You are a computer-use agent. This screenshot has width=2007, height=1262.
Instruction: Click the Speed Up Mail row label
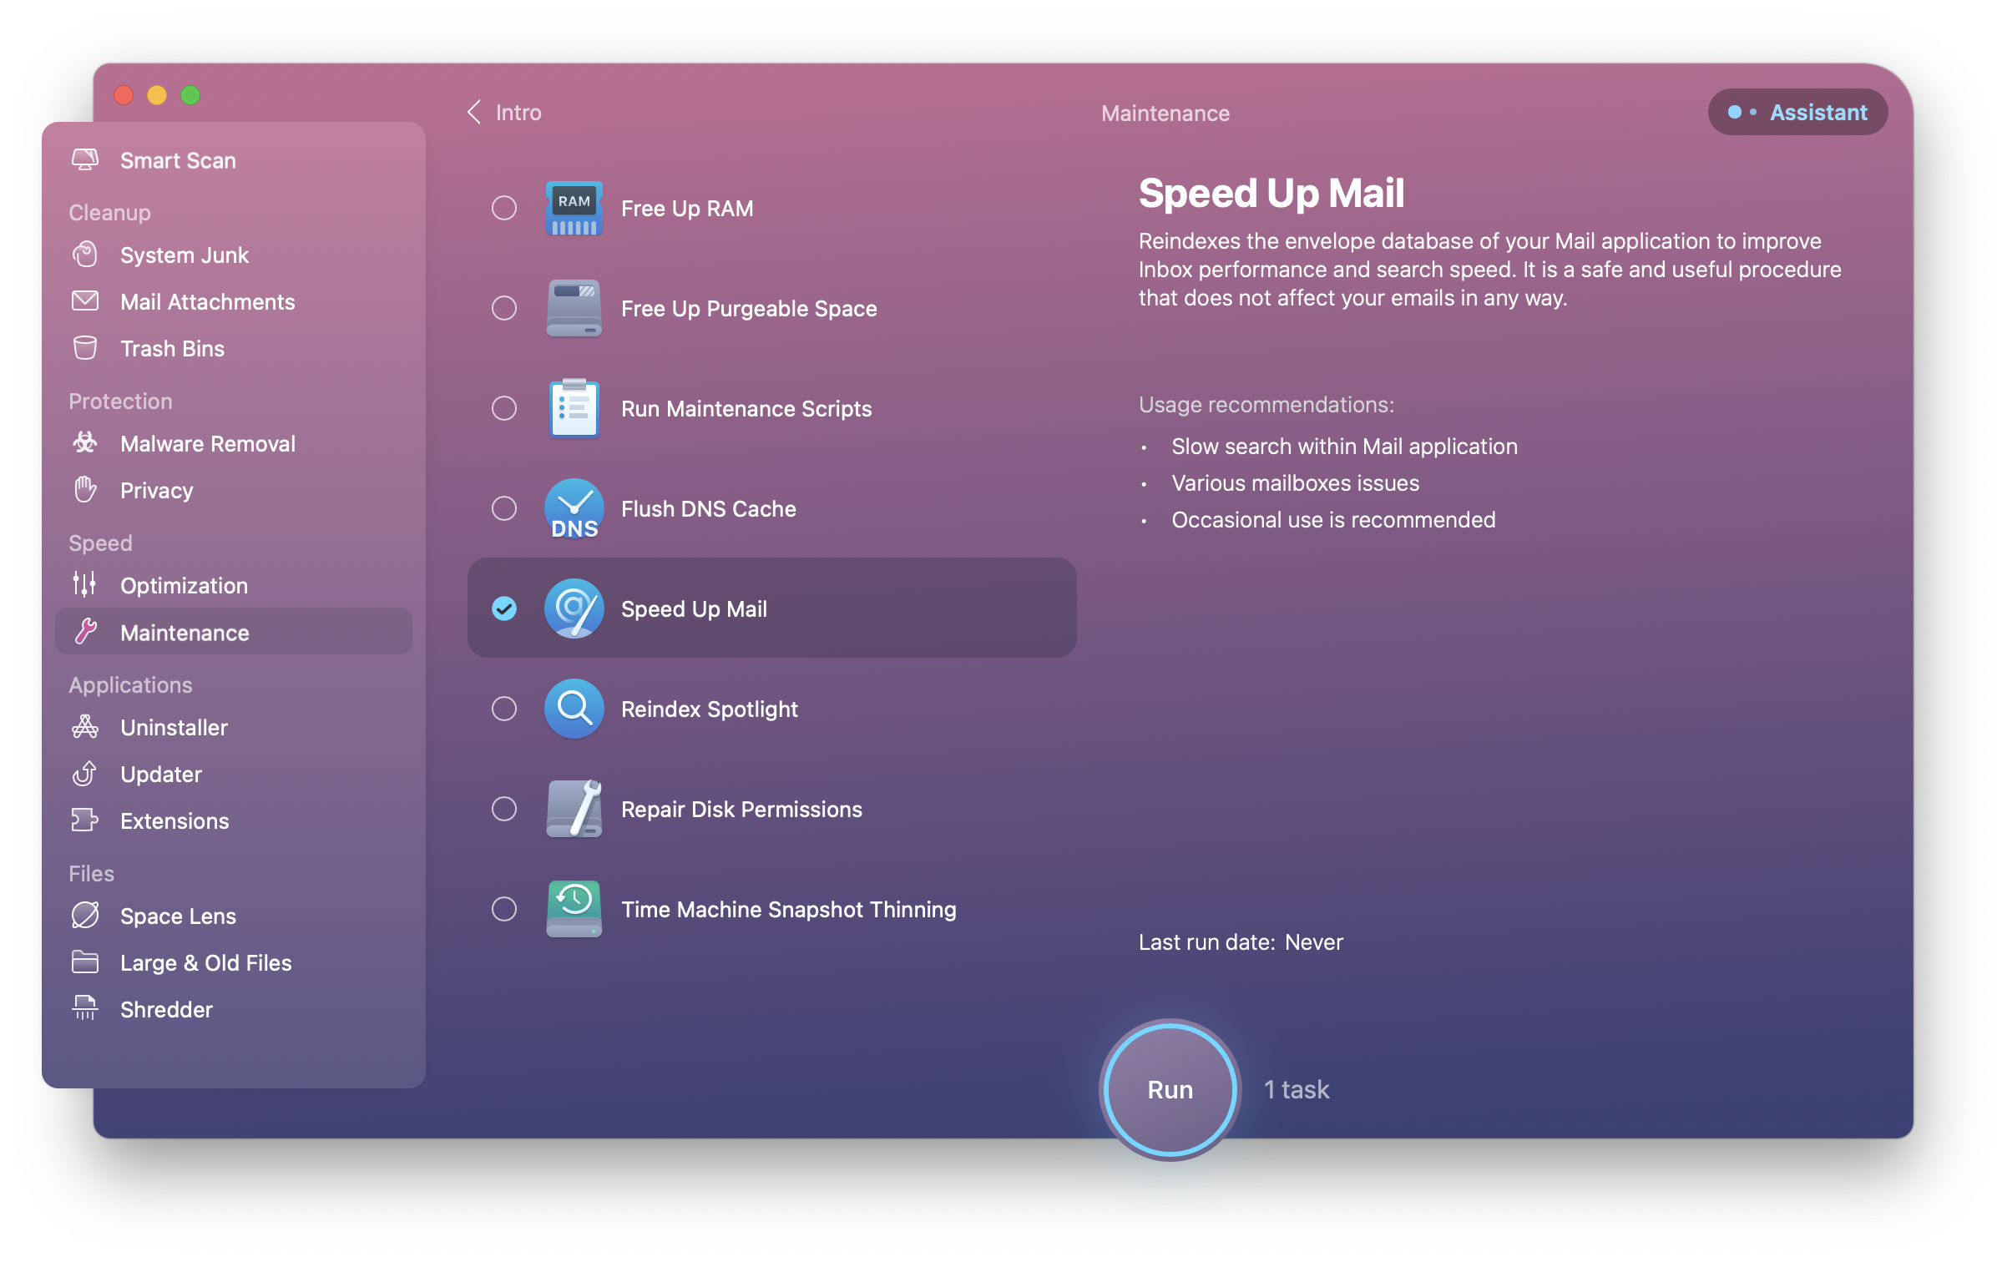click(x=694, y=609)
